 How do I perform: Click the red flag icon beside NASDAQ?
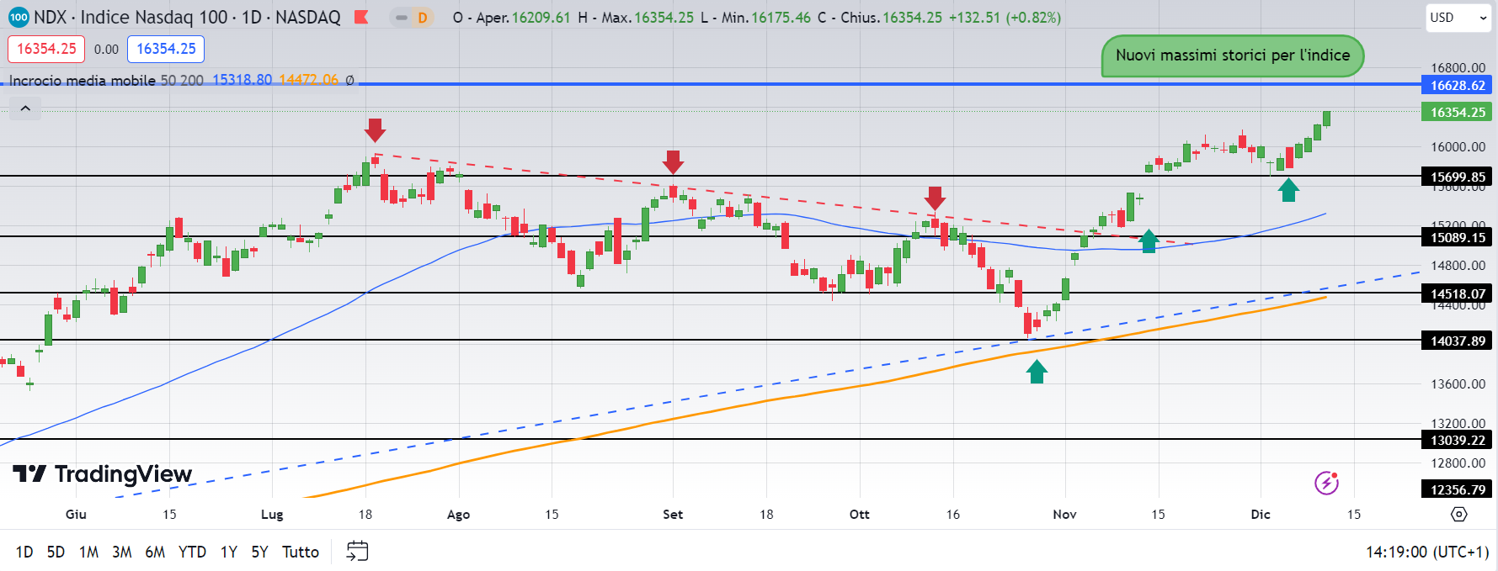tap(361, 17)
